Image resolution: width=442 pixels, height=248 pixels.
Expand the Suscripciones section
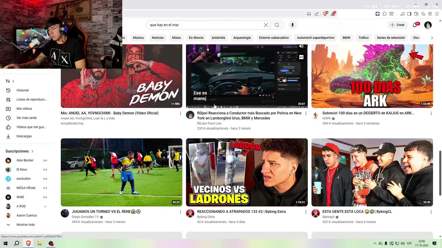[x=19, y=151]
